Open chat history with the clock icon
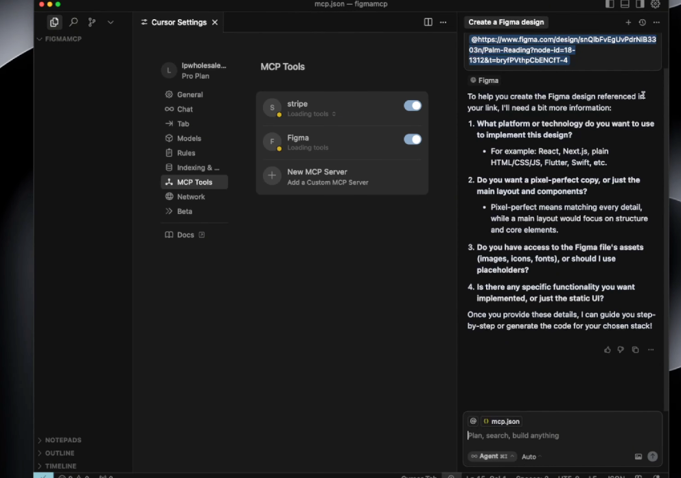This screenshot has width=681, height=478. pos(642,22)
